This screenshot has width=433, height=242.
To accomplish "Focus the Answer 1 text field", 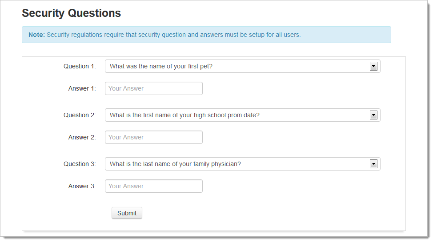I will pyautogui.click(x=153, y=88).
